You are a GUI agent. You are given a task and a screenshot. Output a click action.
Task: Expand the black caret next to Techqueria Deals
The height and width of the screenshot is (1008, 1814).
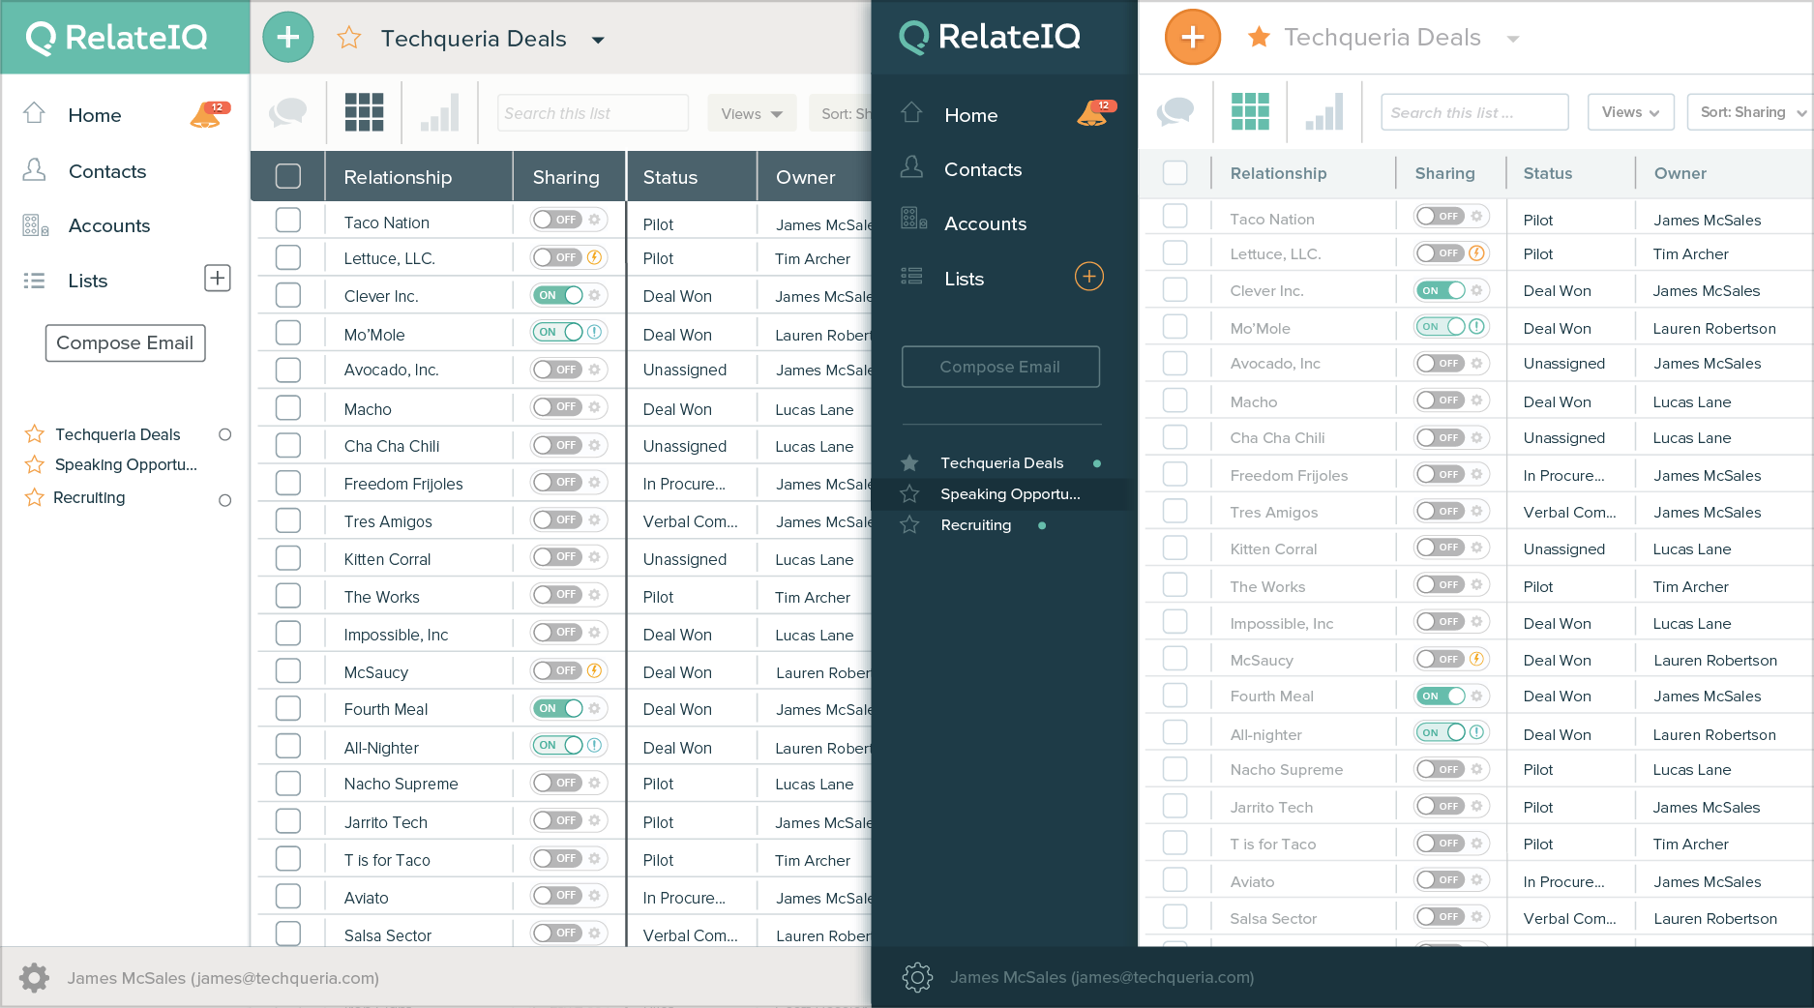tap(598, 40)
